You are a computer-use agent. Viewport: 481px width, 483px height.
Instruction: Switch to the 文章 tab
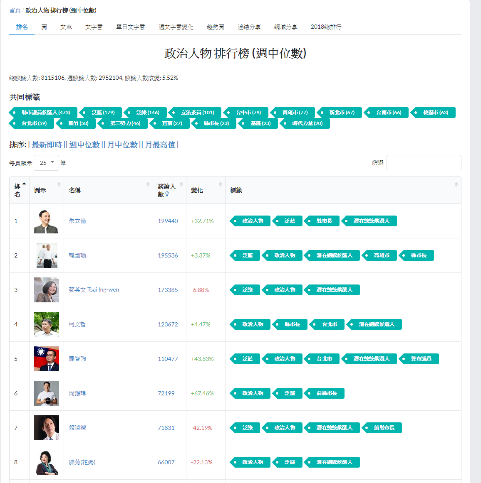coord(66,27)
